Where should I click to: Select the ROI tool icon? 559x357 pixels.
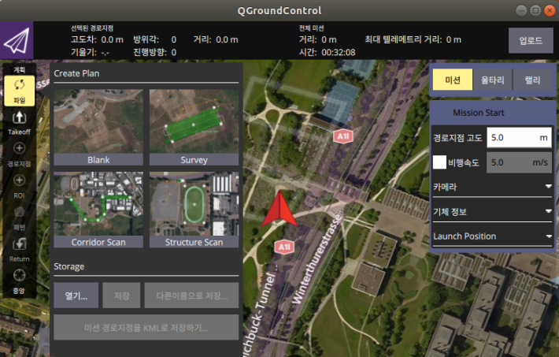(19, 180)
